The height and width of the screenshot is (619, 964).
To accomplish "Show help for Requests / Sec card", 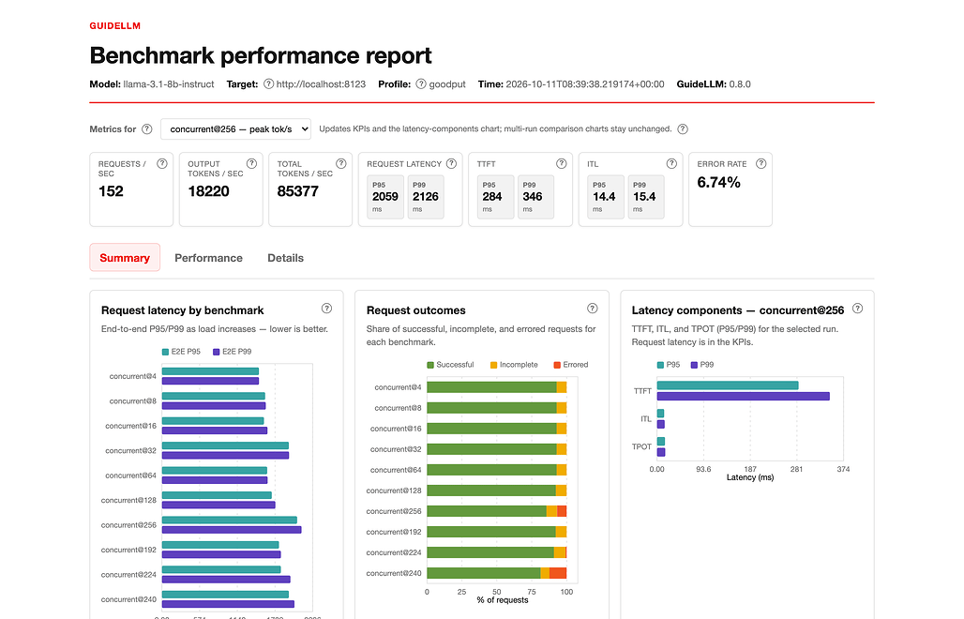I will (161, 163).
